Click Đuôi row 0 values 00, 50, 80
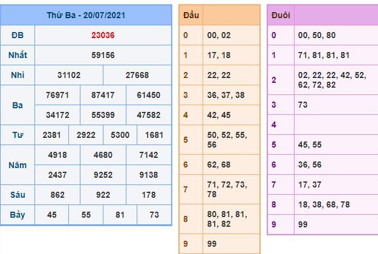 317,35
